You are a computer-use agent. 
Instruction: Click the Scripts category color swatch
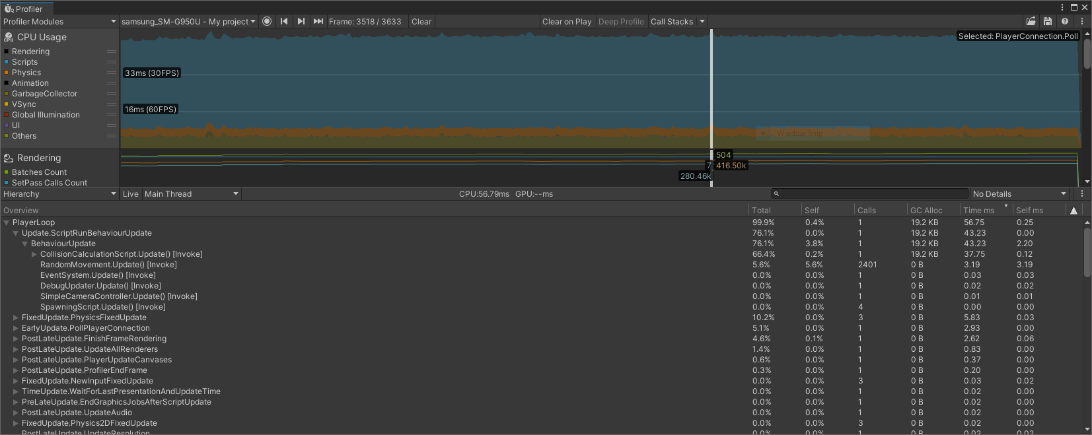(x=7, y=62)
